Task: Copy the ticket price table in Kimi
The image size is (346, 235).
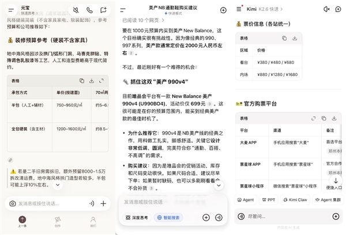Action: (284, 38)
